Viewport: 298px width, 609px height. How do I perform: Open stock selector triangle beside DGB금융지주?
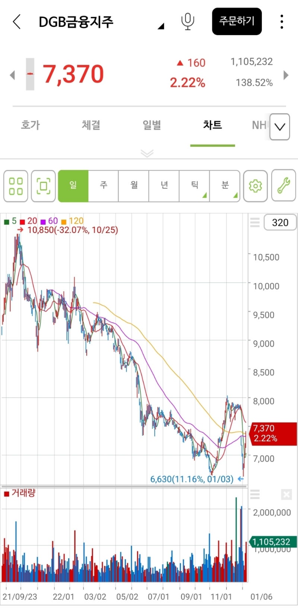coord(161,26)
